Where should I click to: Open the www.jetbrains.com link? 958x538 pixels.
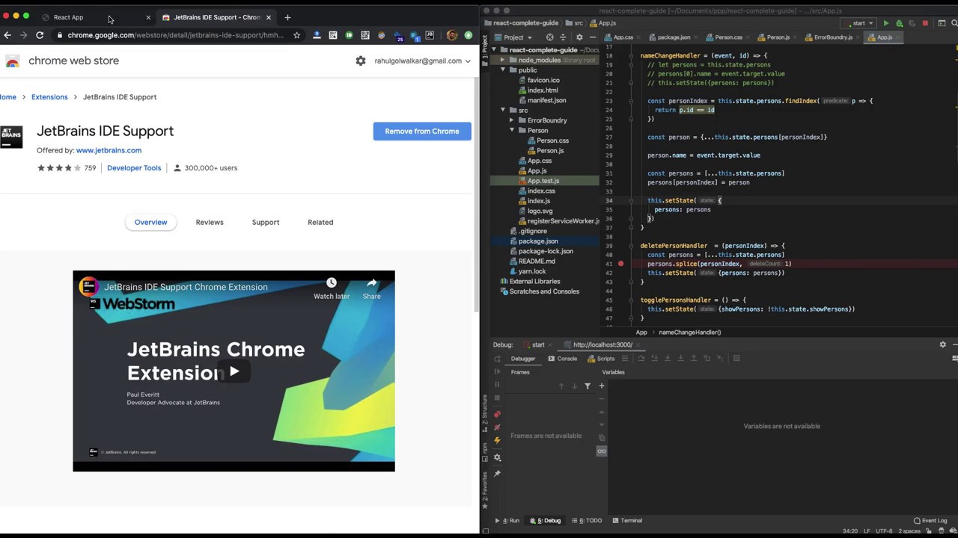[x=109, y=150]
